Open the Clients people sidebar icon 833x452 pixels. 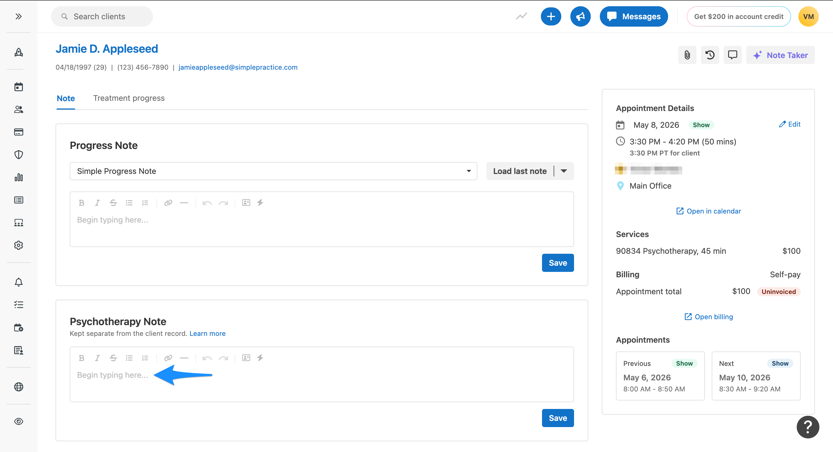pos(18,109)
